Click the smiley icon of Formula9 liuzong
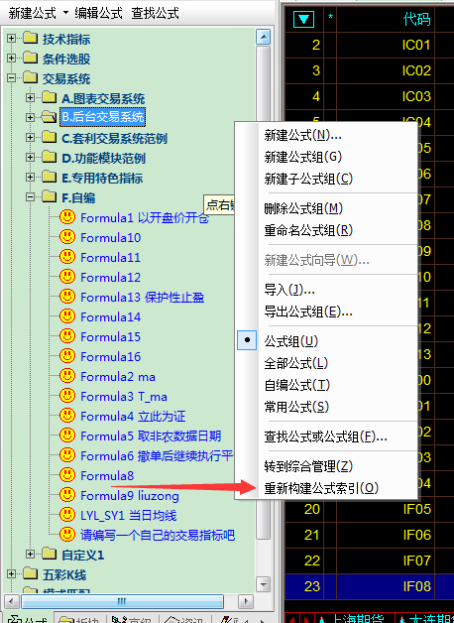Viewport: 454px width, 623px height. 67,495
